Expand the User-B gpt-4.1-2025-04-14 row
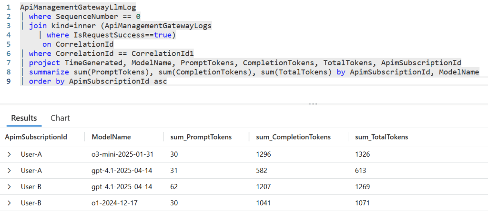The width and height of the screenshot is (488, 213). point(9,186)
